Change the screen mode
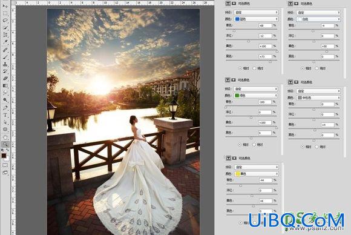351x235 pixels. pos(5,173)
